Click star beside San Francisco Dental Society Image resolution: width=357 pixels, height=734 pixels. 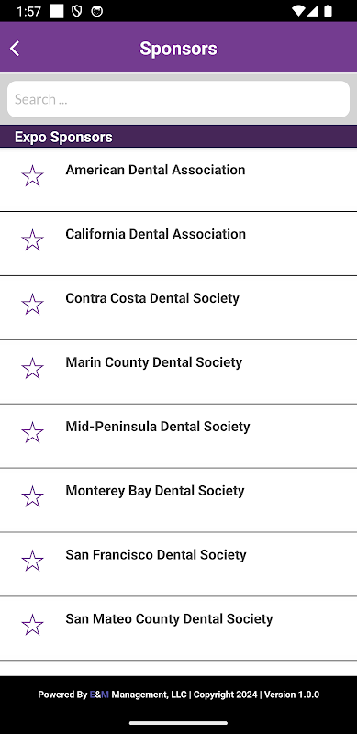(32, 561)
